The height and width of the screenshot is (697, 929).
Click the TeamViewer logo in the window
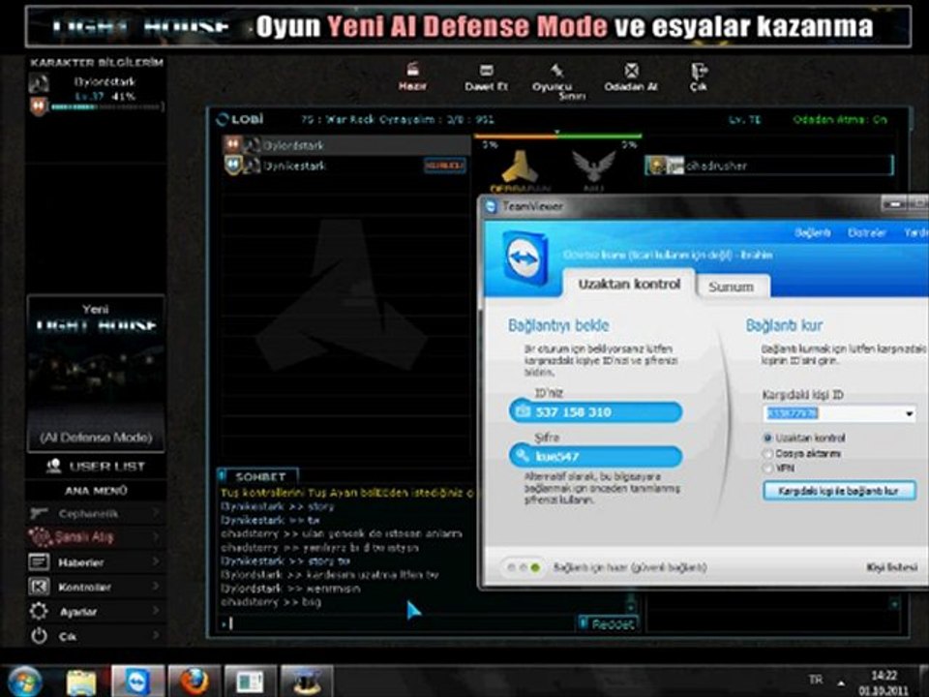524,259
